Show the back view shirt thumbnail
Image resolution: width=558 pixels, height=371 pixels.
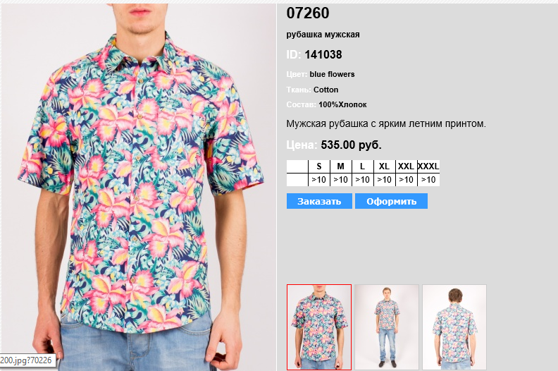click(x=454, y=327)
